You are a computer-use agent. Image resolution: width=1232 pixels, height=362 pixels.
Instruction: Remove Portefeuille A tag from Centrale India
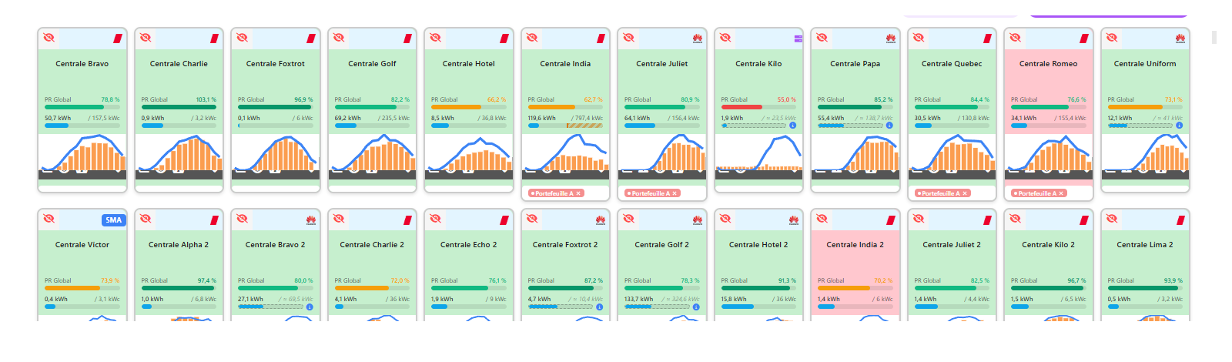[578, 193]
